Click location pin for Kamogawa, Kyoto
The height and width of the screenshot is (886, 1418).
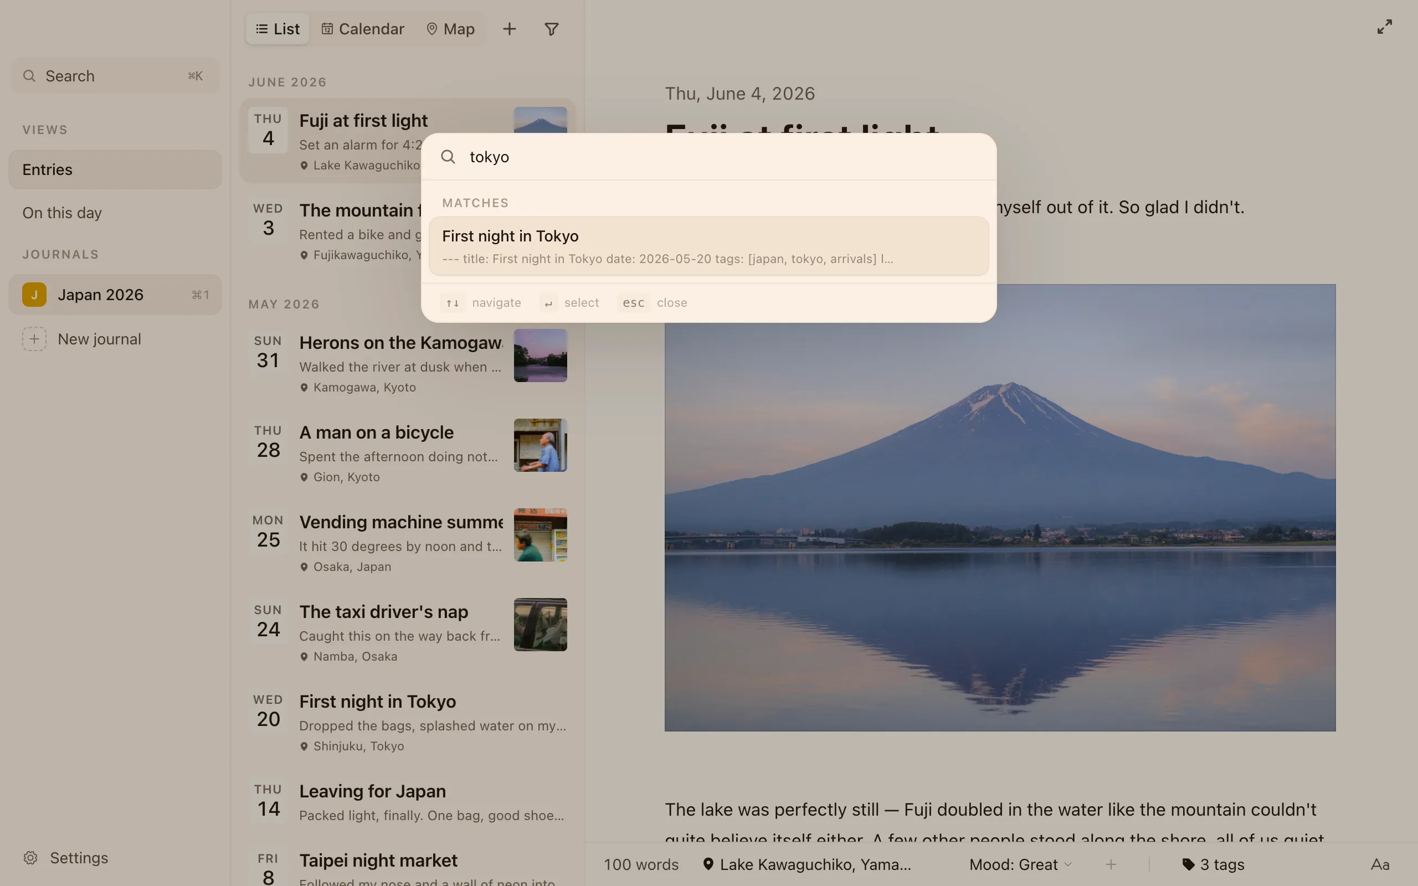(x=304, y=387)
